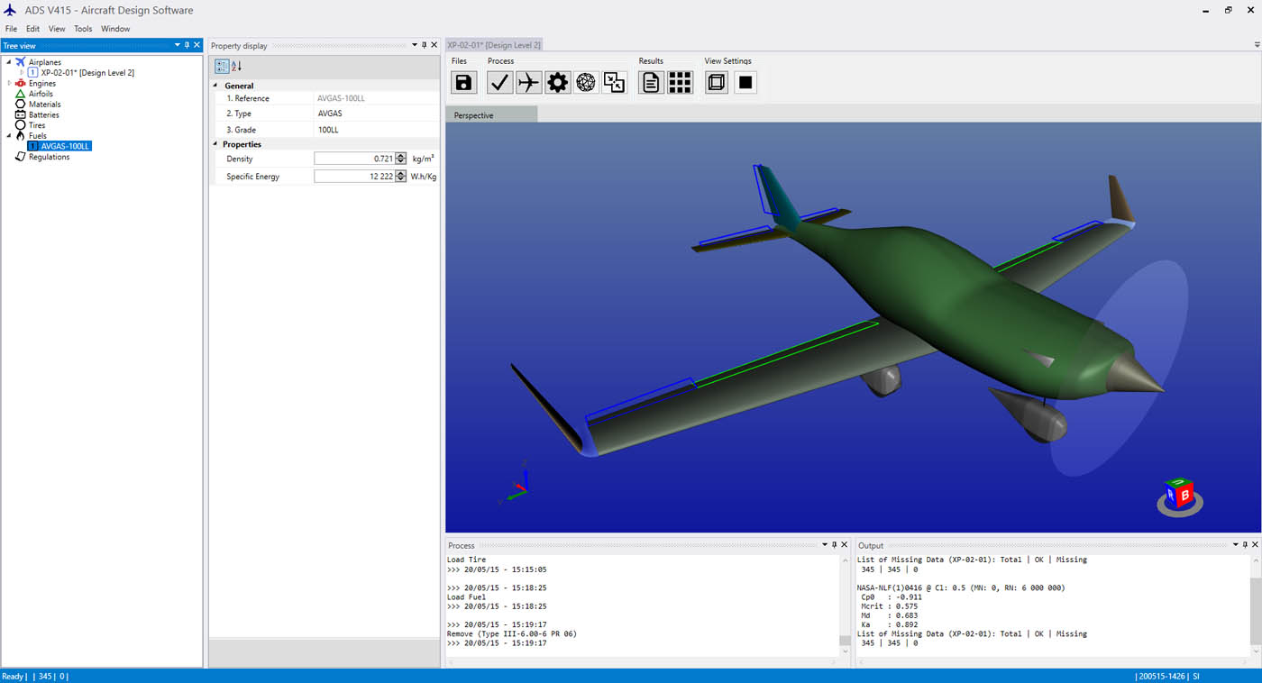This screenshot has width=1262, height=683.
Task: Close the Property display panel
Action: click(434, 45)
